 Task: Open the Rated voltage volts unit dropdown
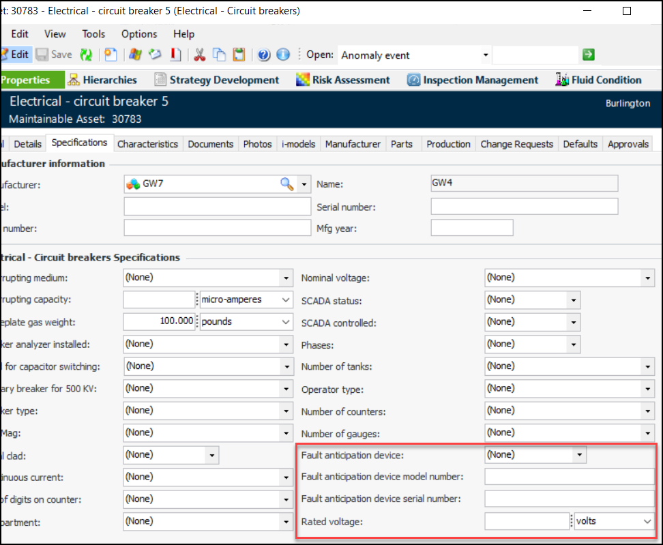point(647,521)
